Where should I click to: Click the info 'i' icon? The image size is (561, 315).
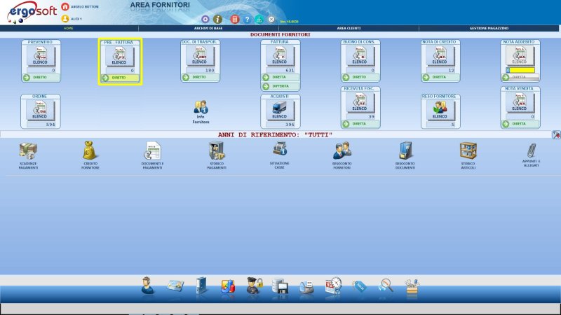217,20
